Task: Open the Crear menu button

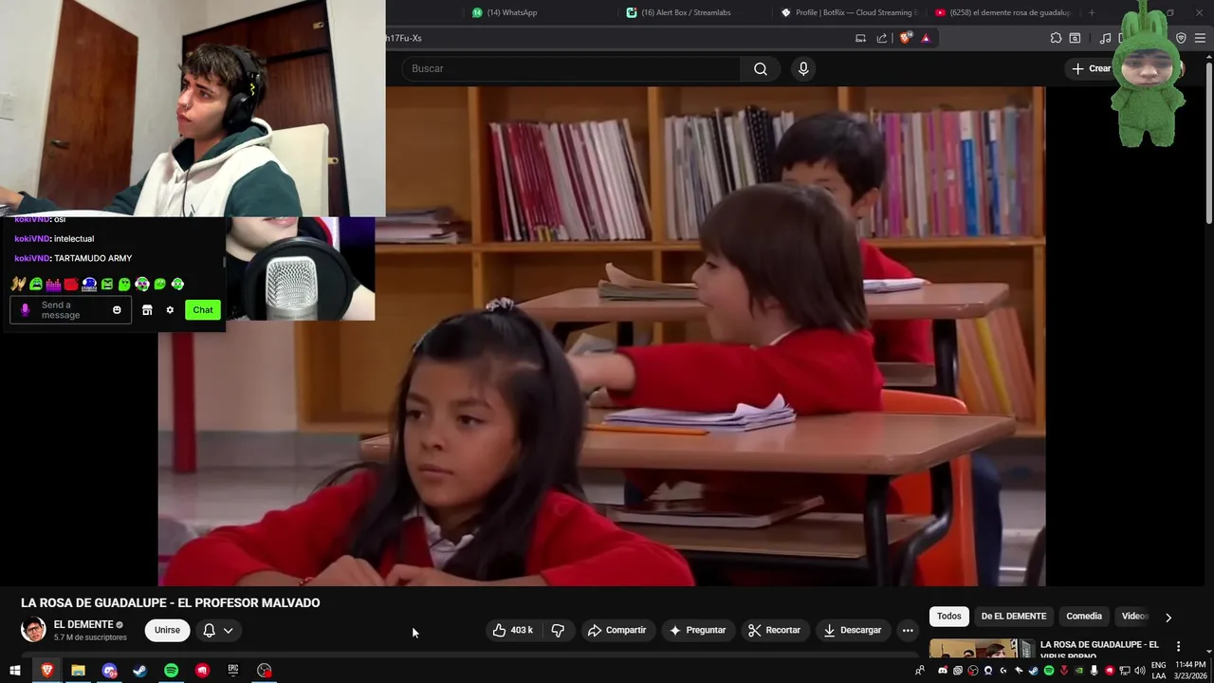Action: (x=1091, y=68)
